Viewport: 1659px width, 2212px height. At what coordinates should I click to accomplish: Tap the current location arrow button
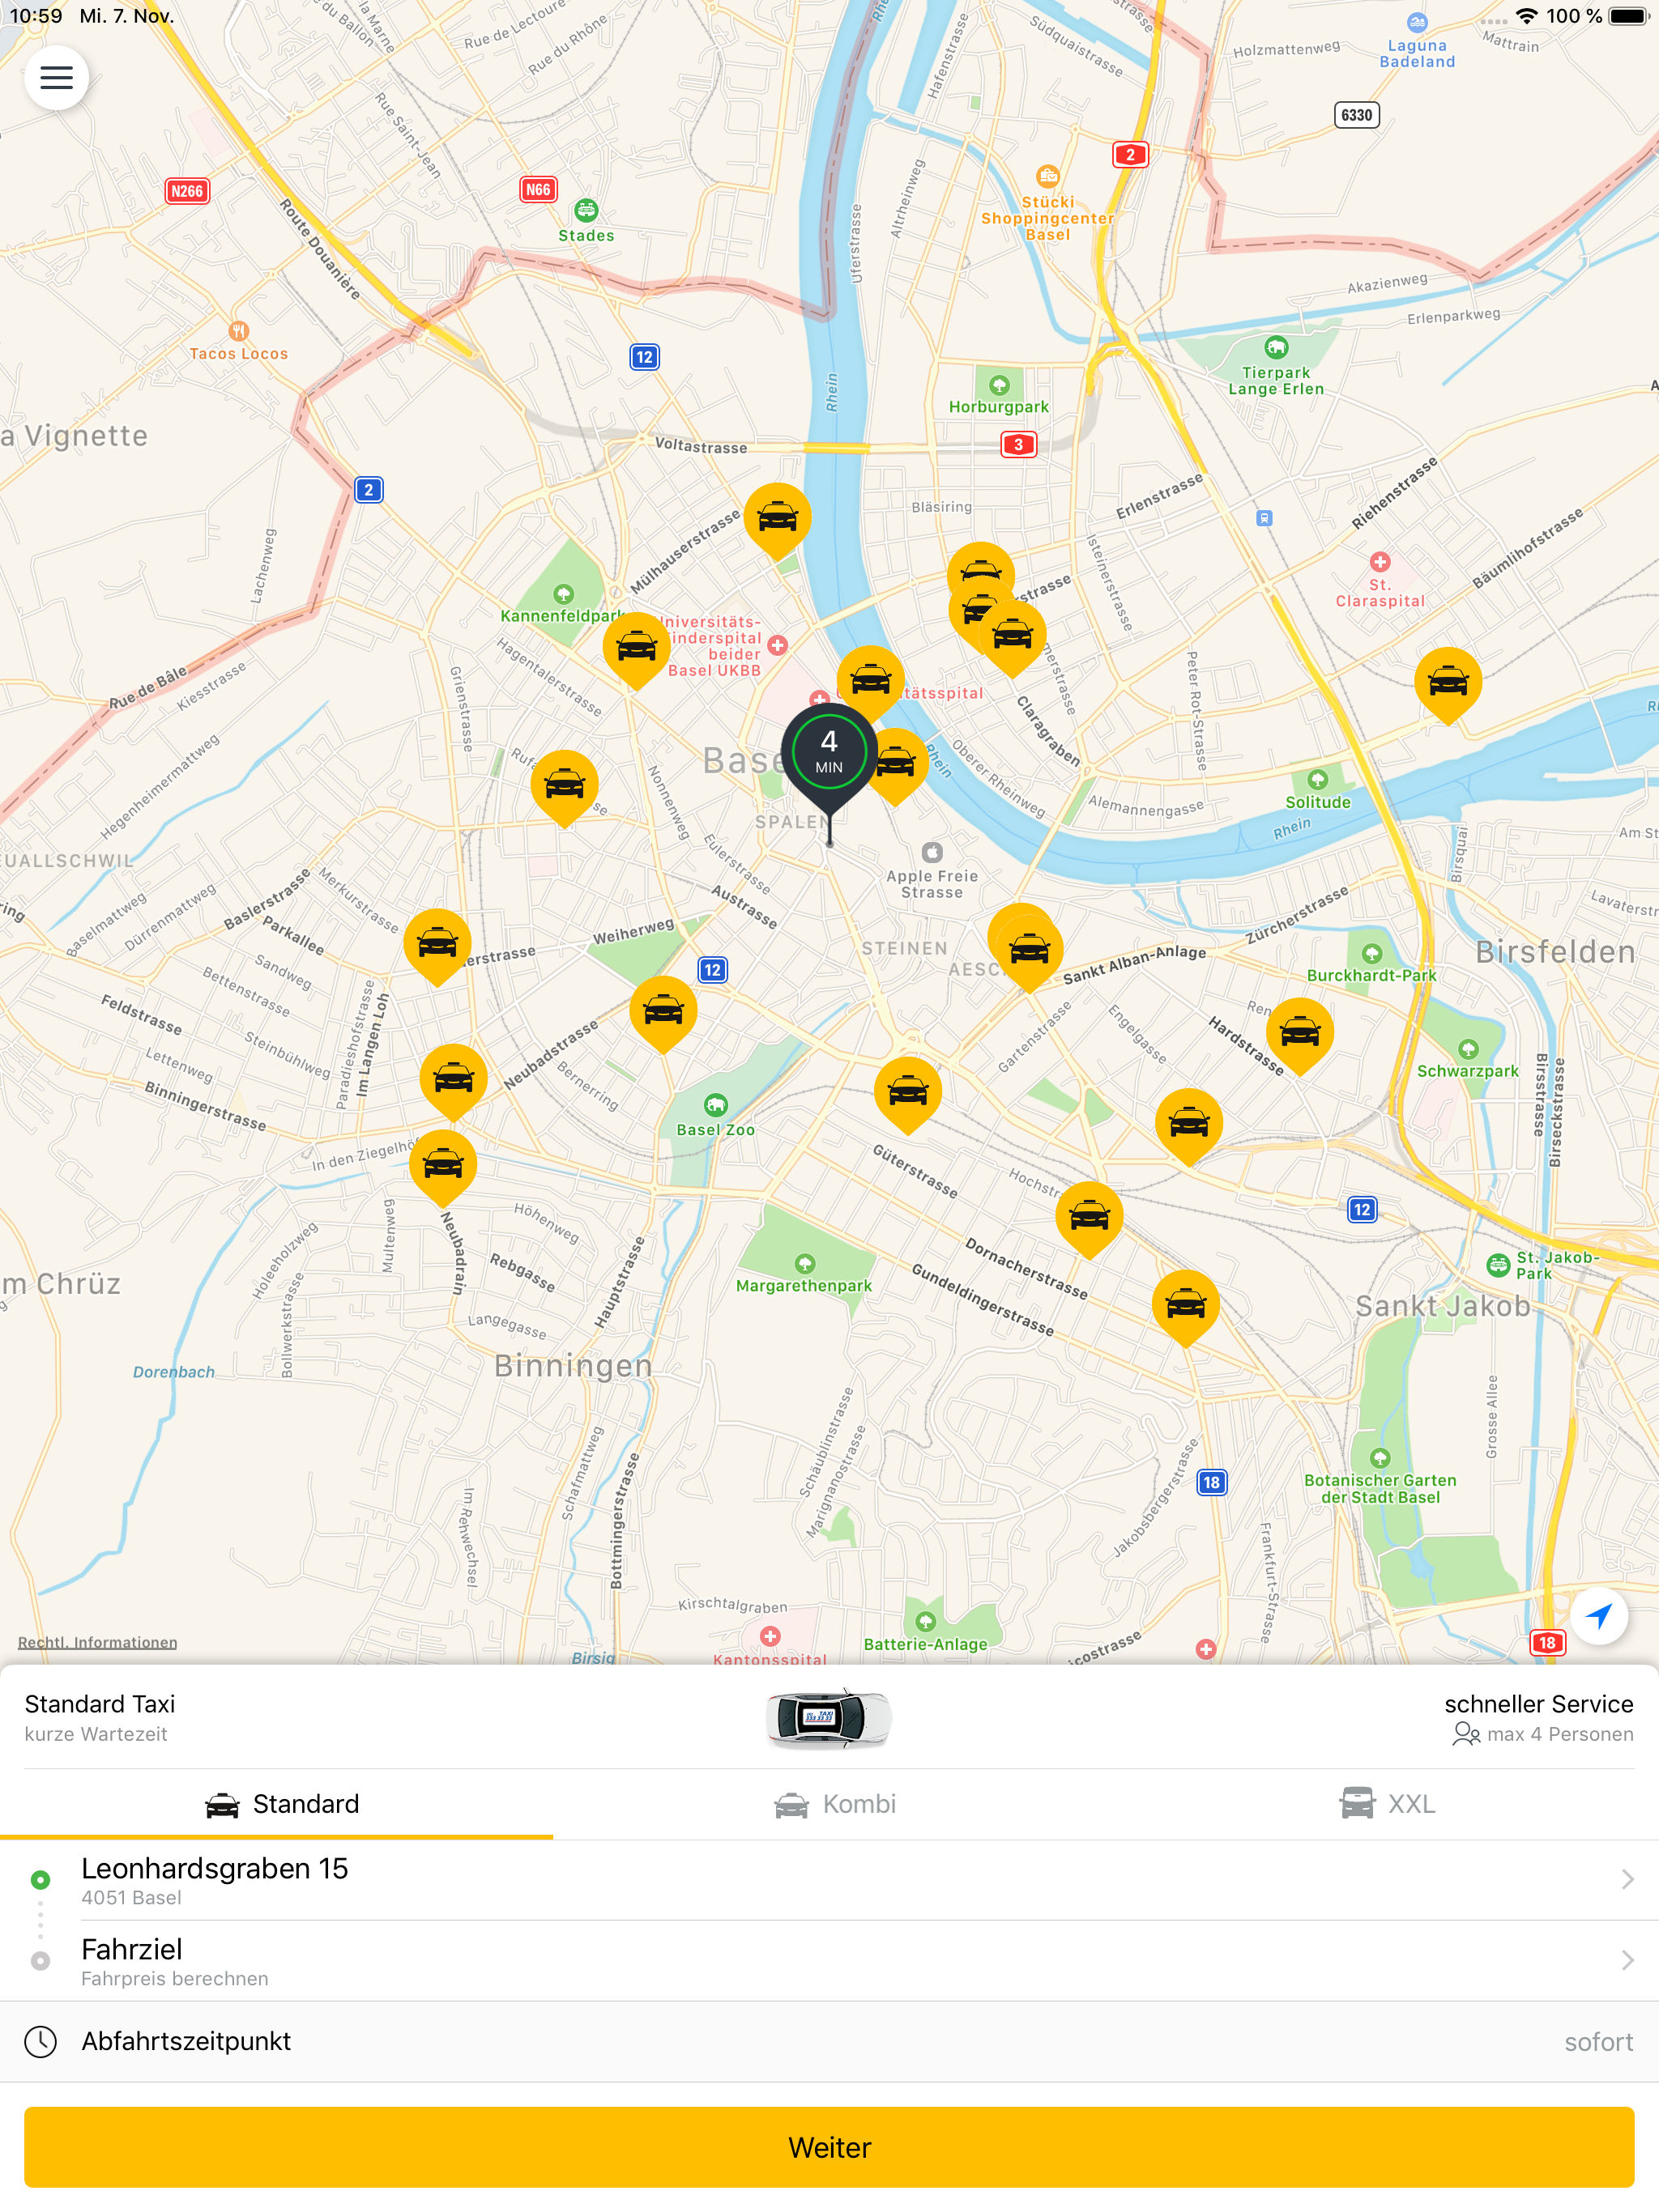tap(1598, 1615)
